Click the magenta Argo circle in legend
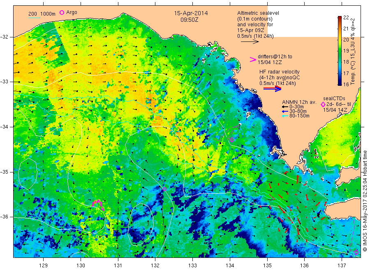The width and height of the screenshot is (370, 271). pos(62,12)
